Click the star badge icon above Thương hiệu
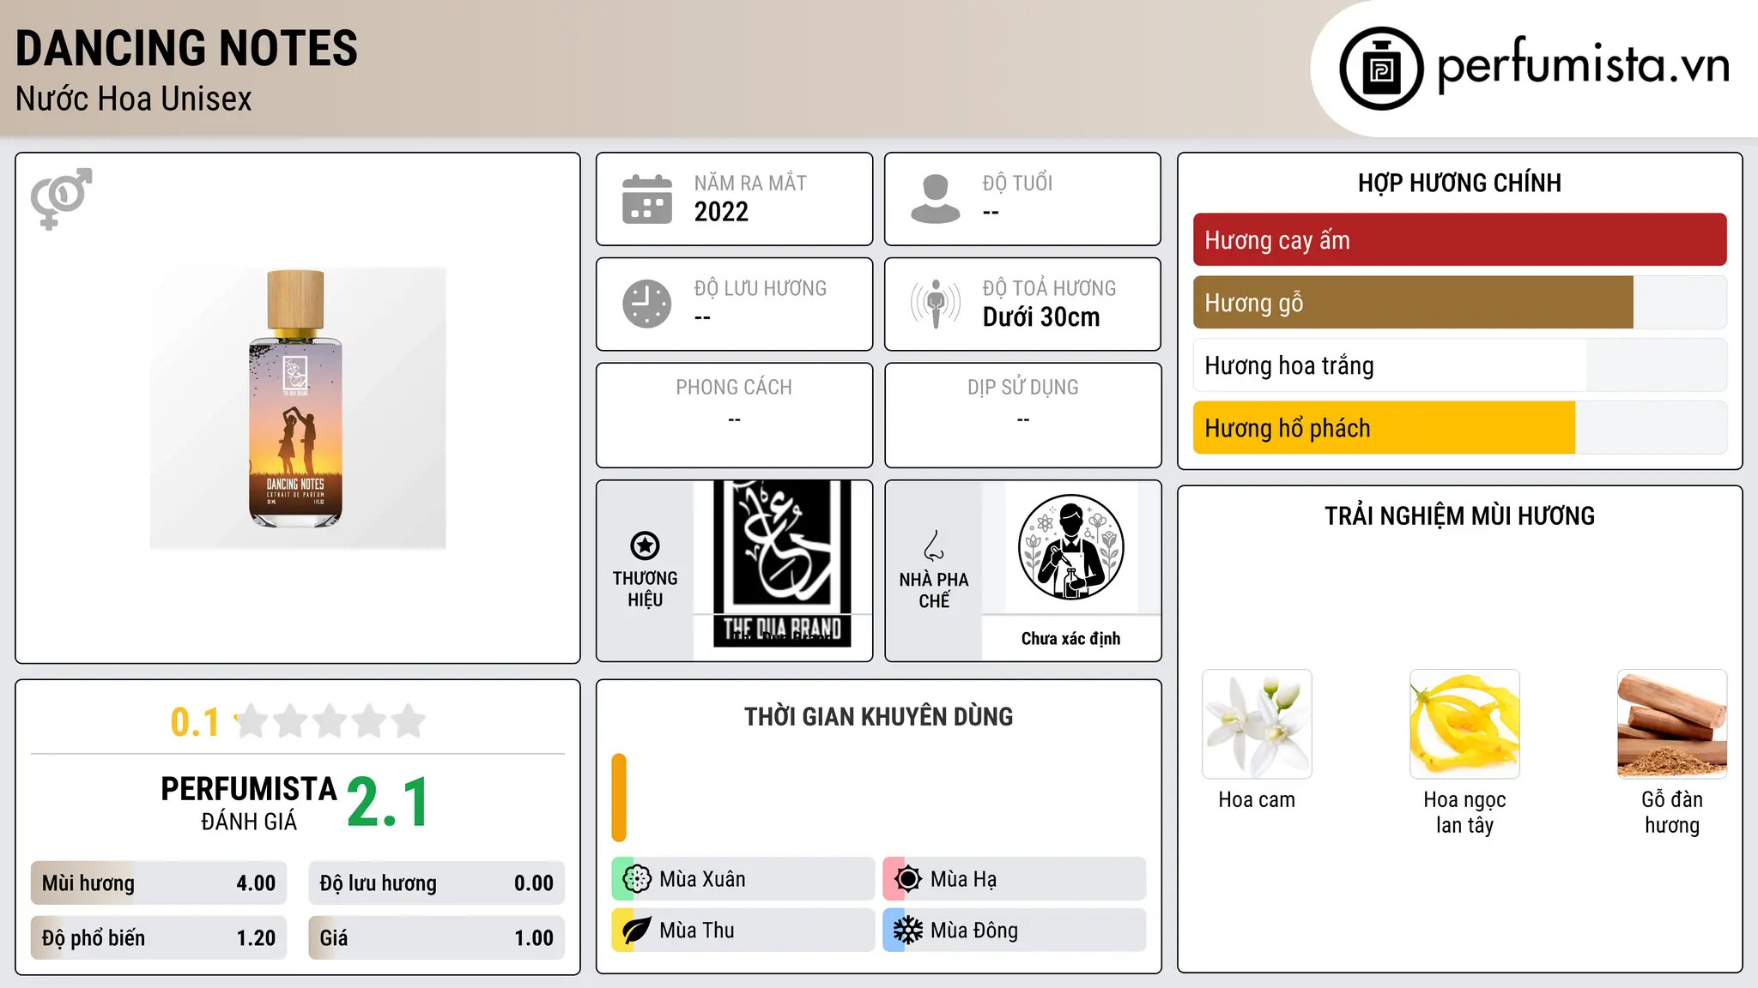The image size is (1758, 988). point(645,545)
